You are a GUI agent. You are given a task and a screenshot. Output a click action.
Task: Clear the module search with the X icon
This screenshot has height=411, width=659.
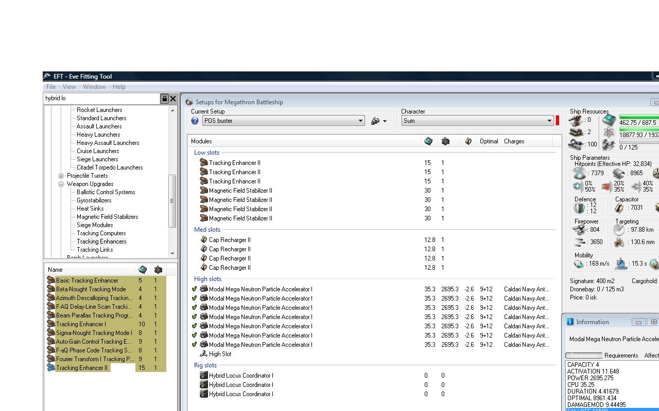(x=173, y=98)
